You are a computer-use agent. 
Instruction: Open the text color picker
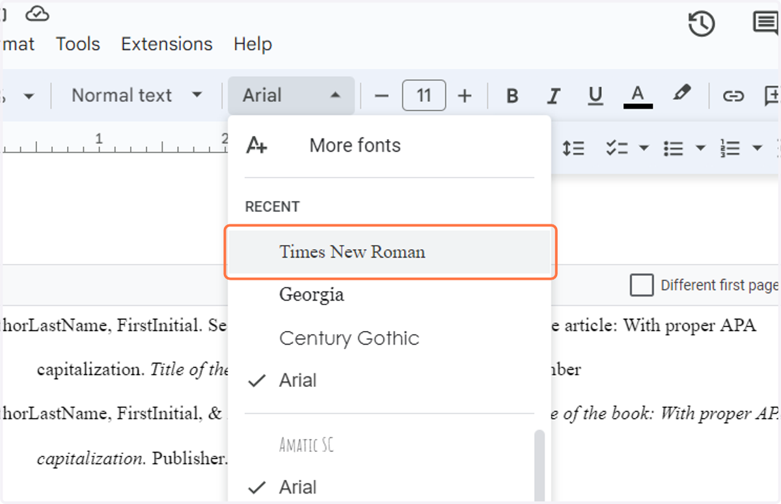click(638, 96)
